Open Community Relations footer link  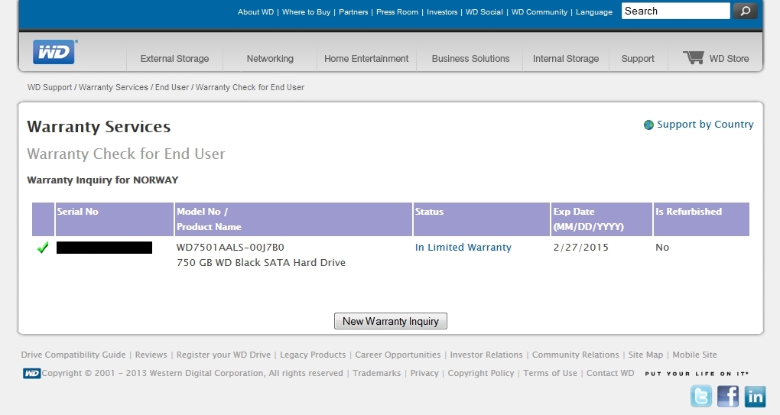576,355
